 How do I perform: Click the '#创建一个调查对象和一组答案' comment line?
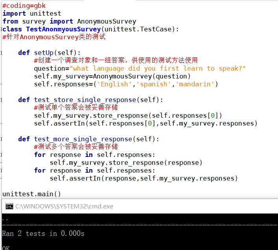tap(116, 60)
